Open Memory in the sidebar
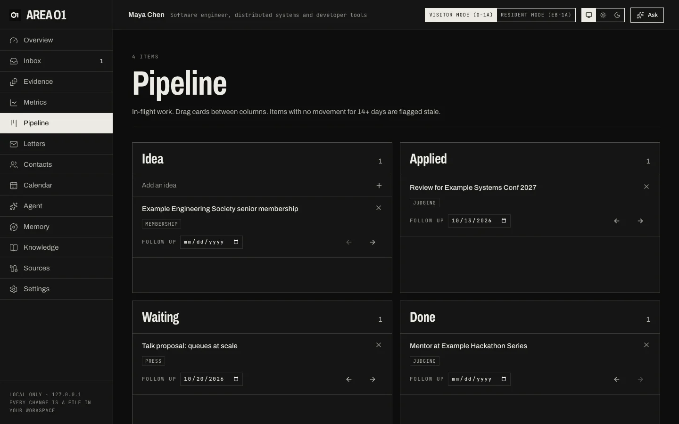 click(57, 227)
